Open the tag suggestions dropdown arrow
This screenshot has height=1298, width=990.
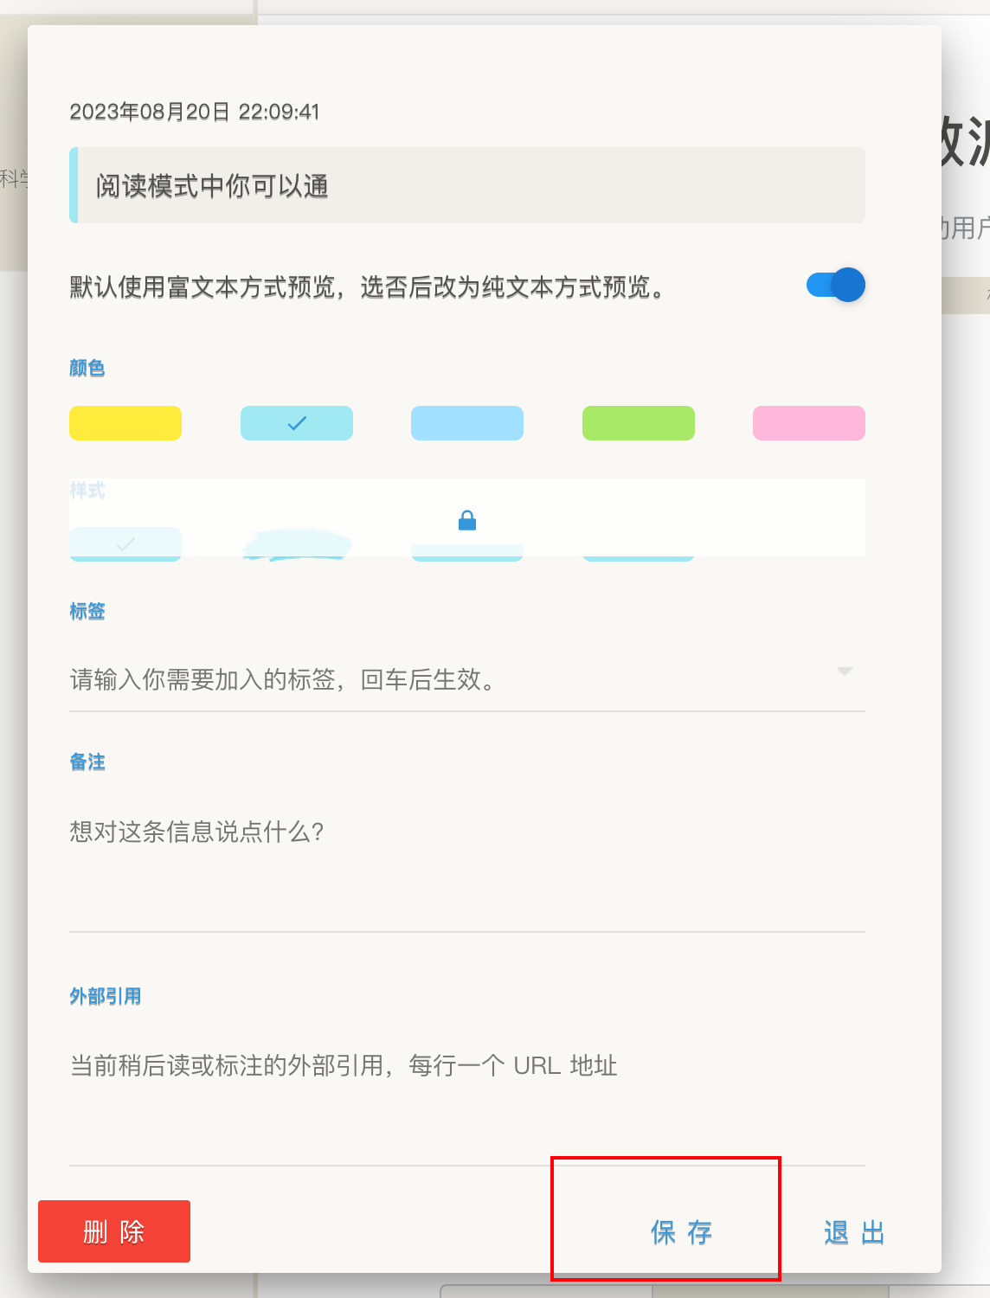pos(845,671)
